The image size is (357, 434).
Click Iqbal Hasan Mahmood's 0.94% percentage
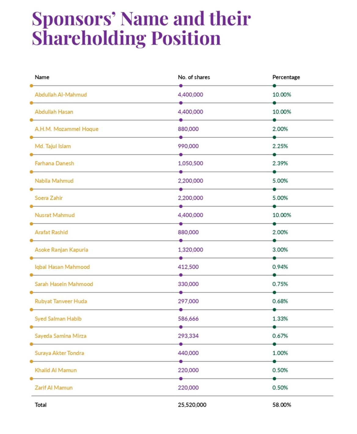[280, 267]
